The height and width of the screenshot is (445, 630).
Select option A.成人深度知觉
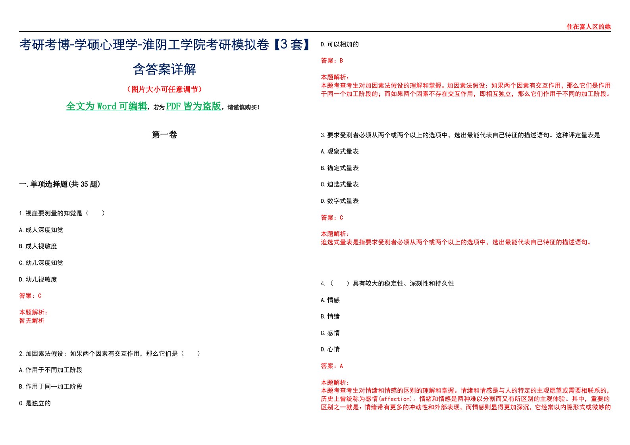pos(41,230)
